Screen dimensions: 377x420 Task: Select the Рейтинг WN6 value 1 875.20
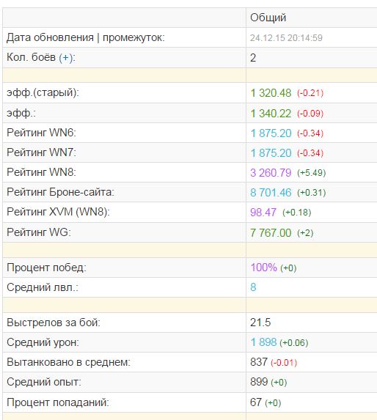click(x=271, y=133)
